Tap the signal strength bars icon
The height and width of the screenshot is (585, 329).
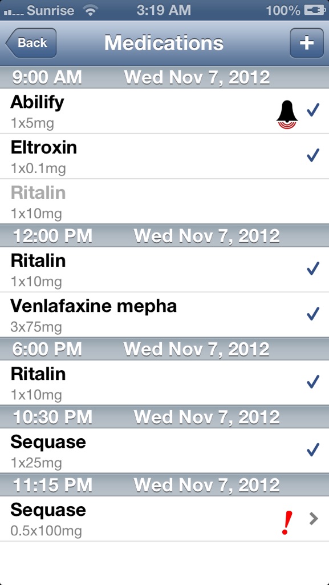pos(13,11)
